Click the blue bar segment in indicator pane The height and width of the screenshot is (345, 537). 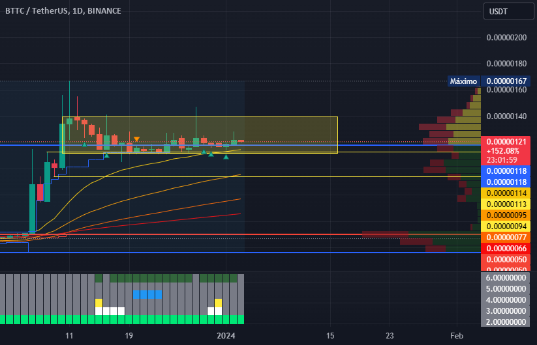(x=147, y=294)
